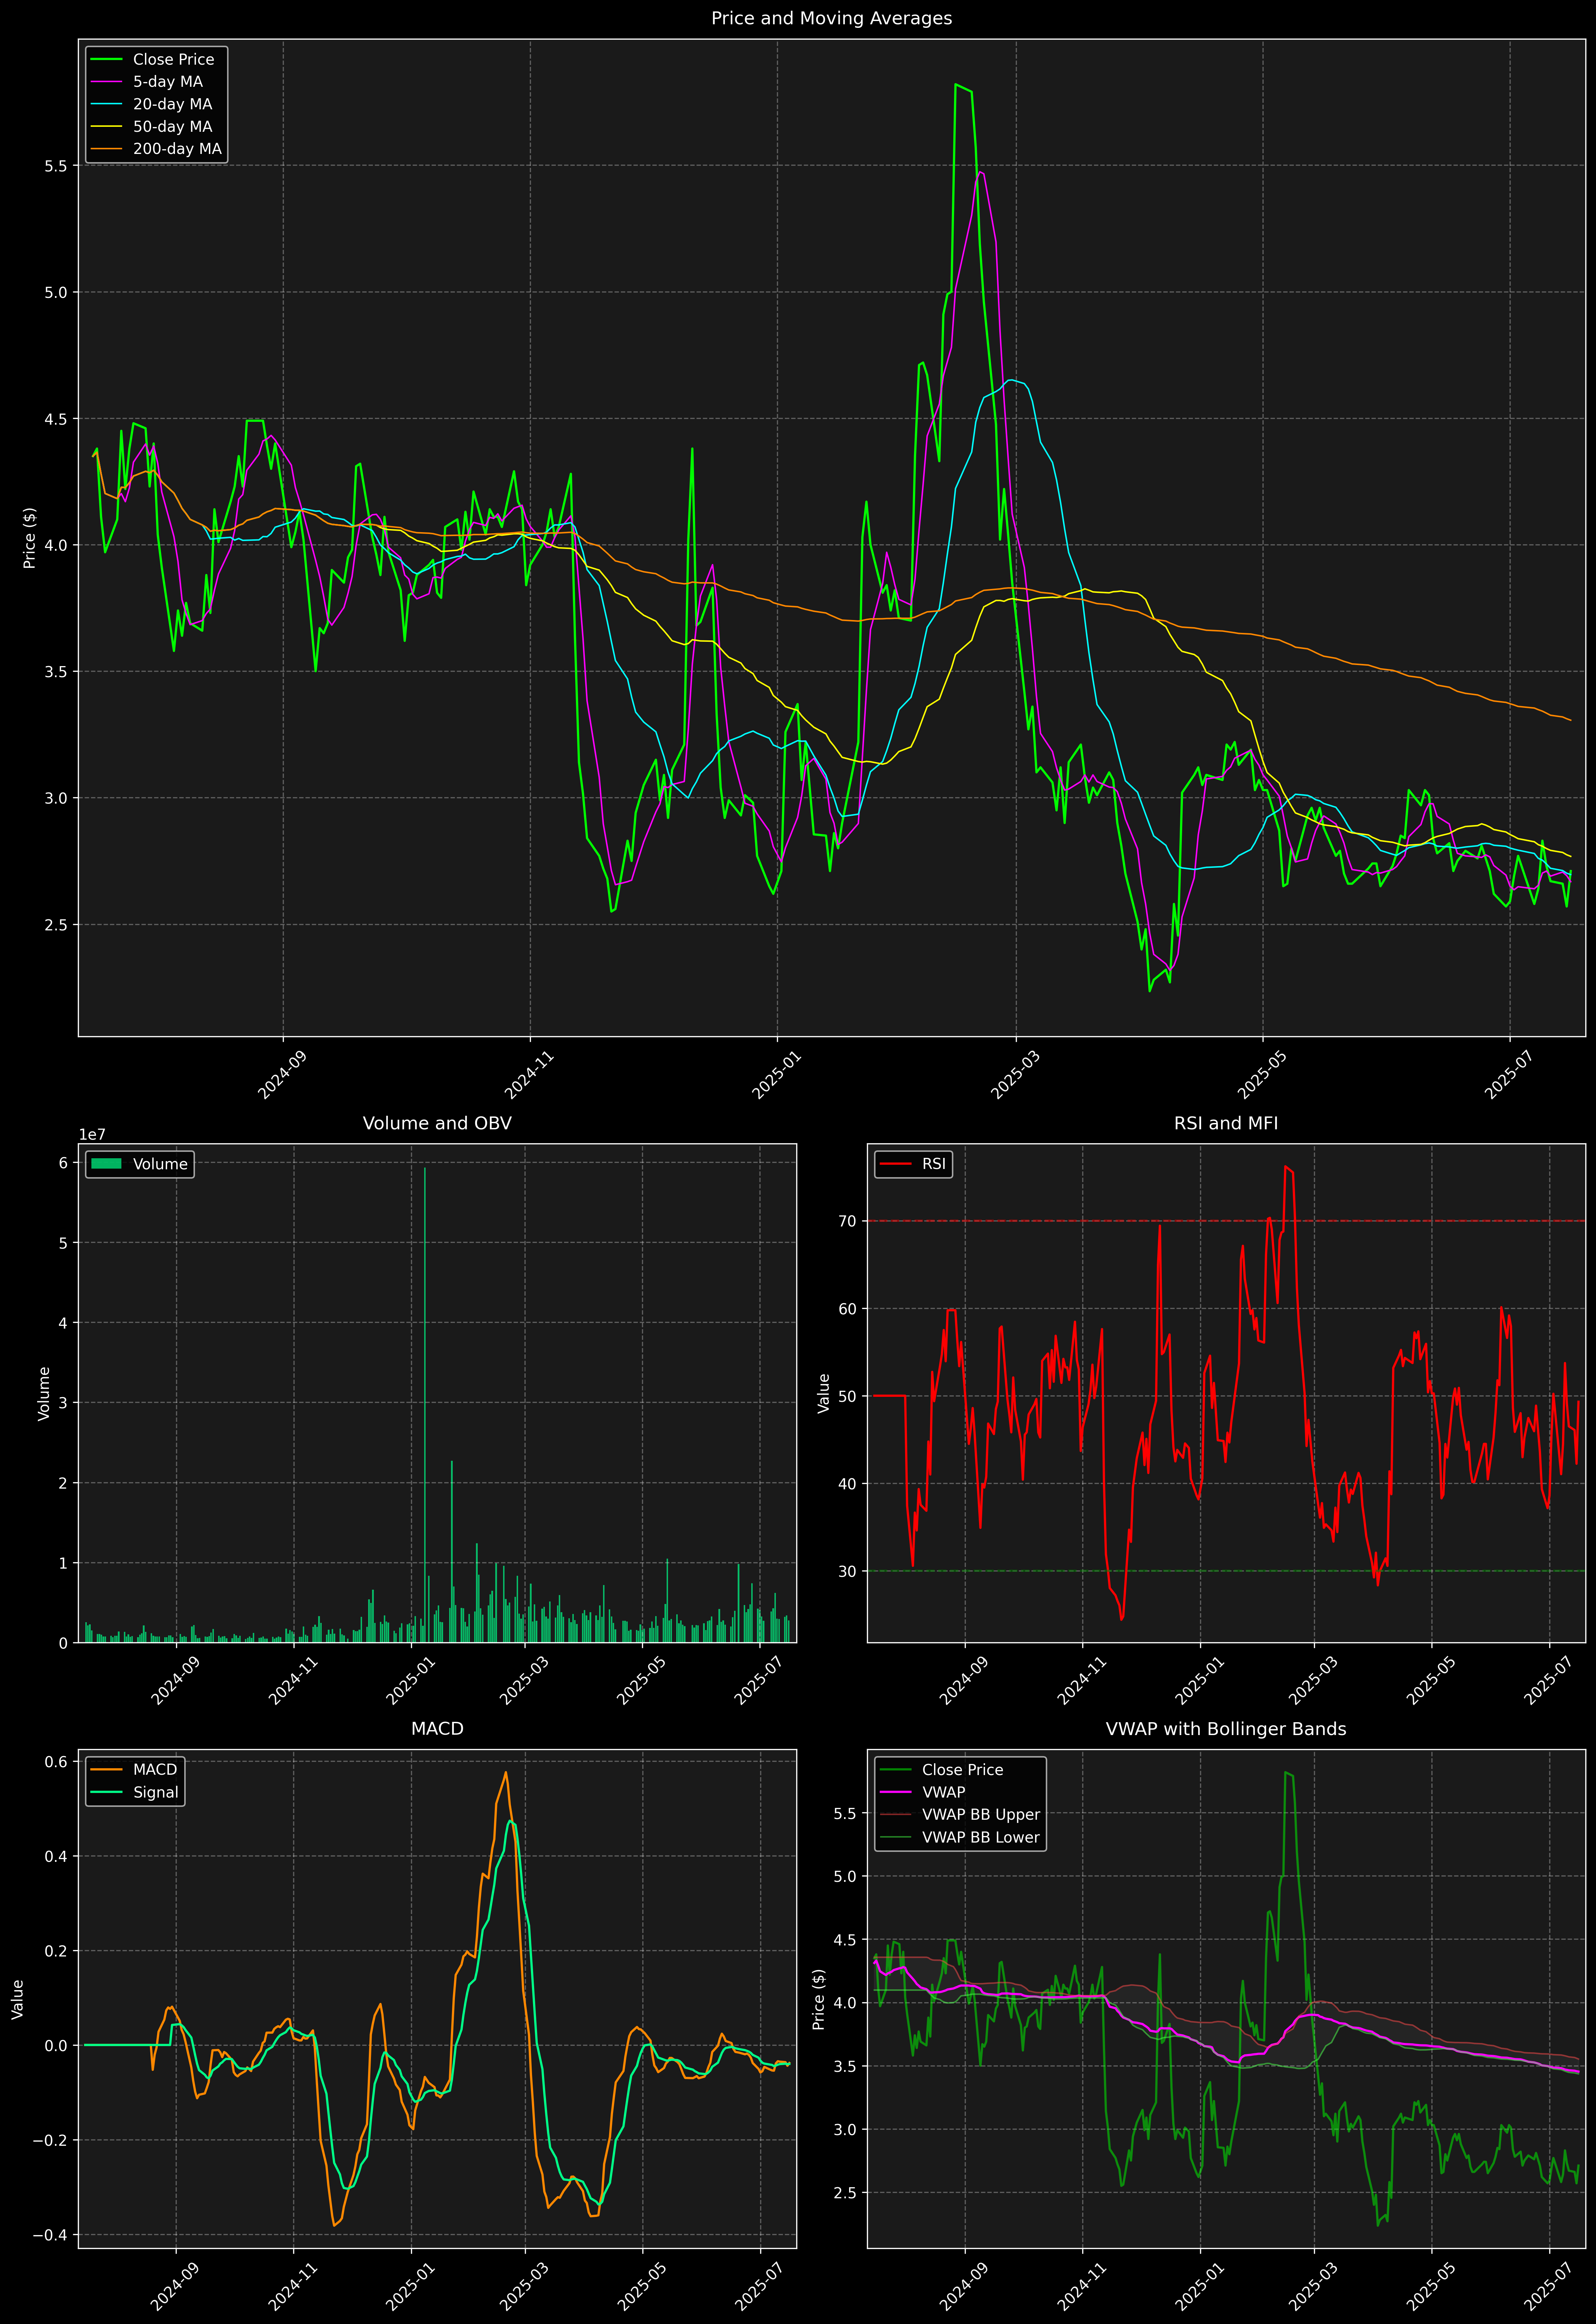Viewport: 1596px width, 2324px height.
Task: Click the '30' tick on the RSI axis
Action: [848, 1572]
